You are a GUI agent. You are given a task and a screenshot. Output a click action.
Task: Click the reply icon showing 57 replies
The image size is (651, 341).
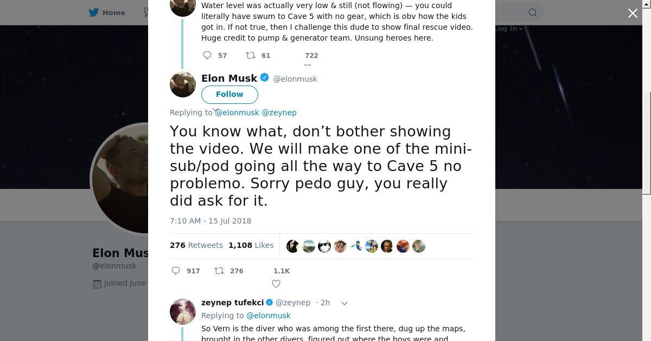pyautogui.click(x=207, y=55)
